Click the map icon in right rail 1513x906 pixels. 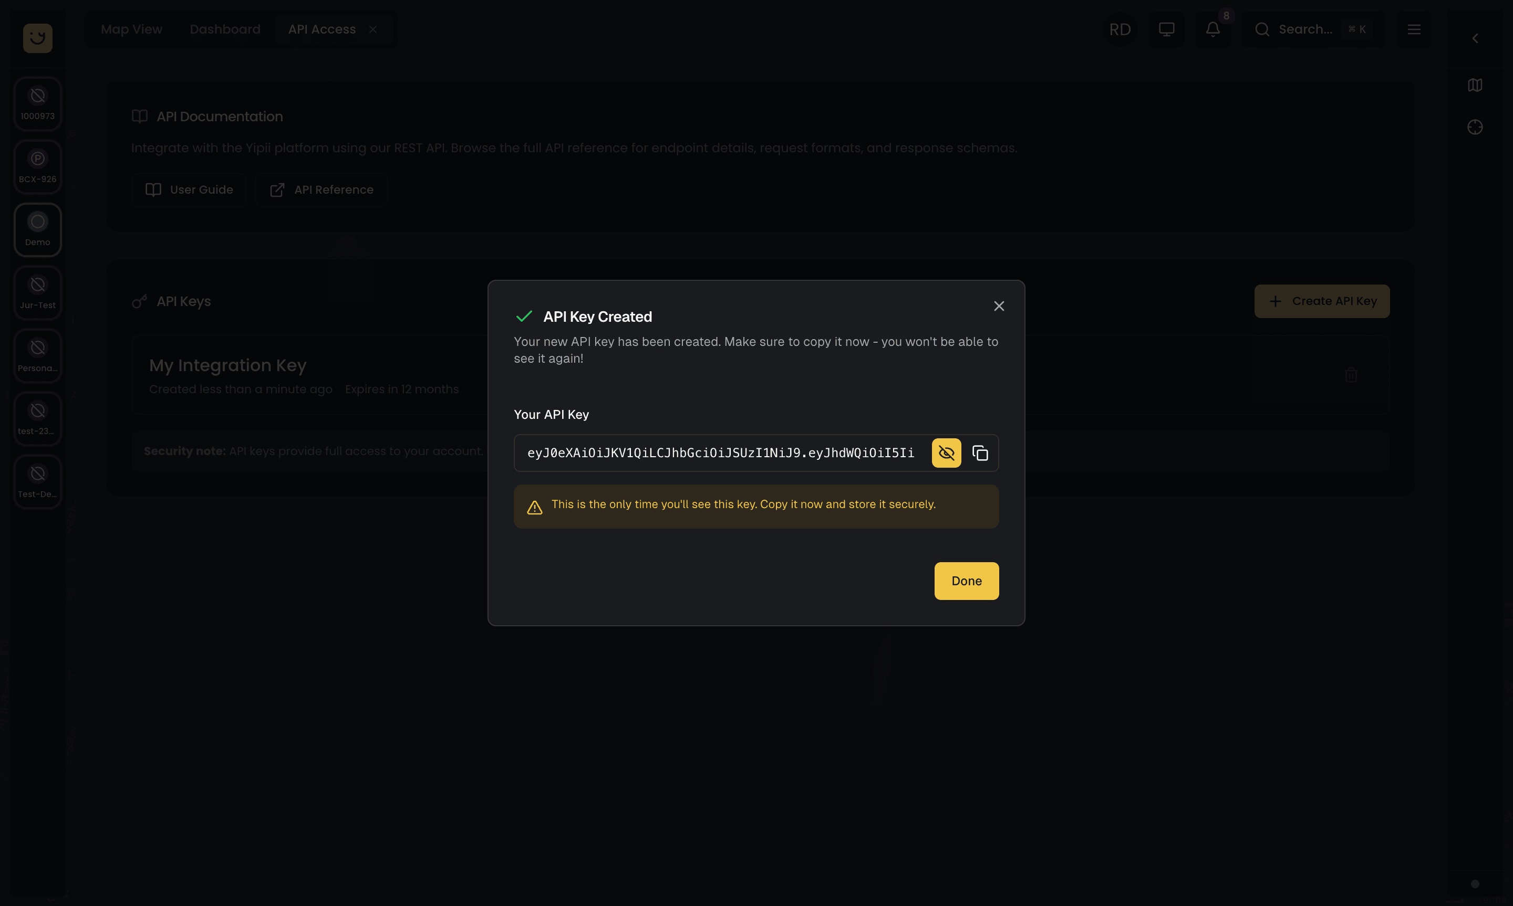(1475, 85)
